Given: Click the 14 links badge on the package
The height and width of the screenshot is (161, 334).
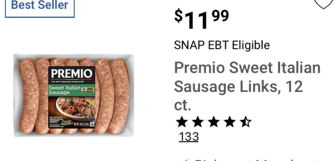Looking at the screenshot, I should point(88,90).
